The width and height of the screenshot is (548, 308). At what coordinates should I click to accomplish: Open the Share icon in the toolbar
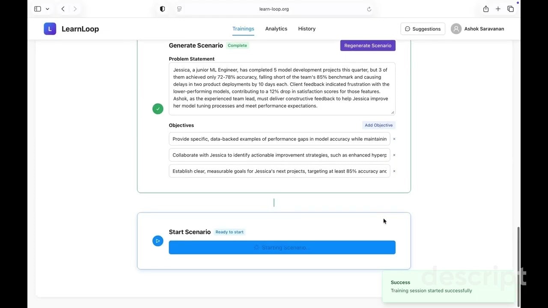tap(485, 9)
